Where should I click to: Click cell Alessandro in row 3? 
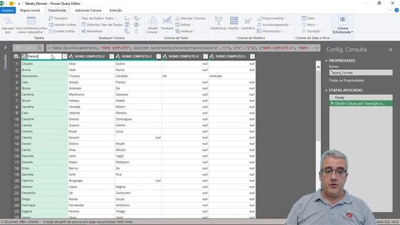[x=44, y=76]
